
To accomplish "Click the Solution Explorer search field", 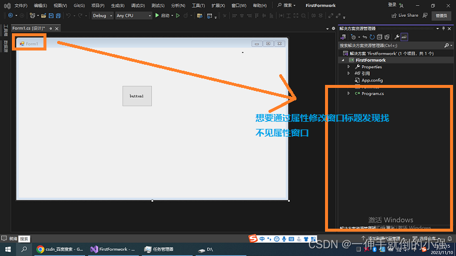I will [x=391, y=46].
